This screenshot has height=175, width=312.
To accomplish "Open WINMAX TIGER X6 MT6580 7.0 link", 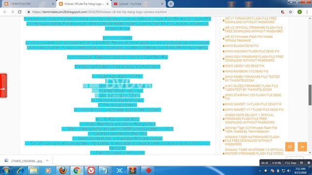I will [x=254, y=152].
